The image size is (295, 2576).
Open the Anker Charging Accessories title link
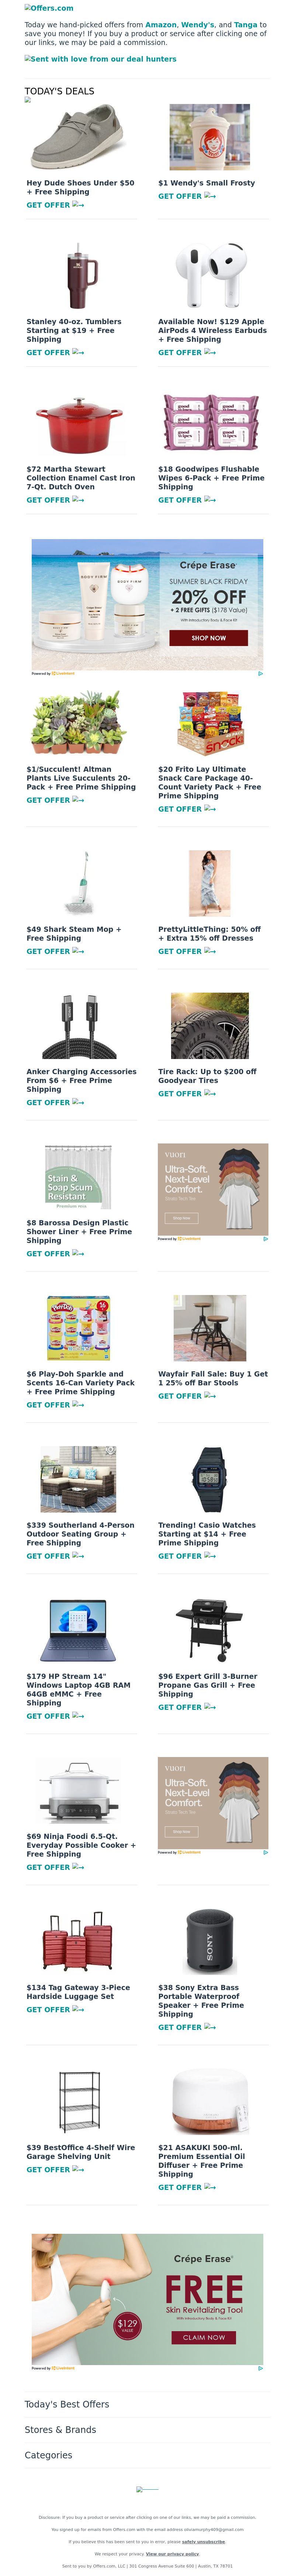tap(81, 1080)
